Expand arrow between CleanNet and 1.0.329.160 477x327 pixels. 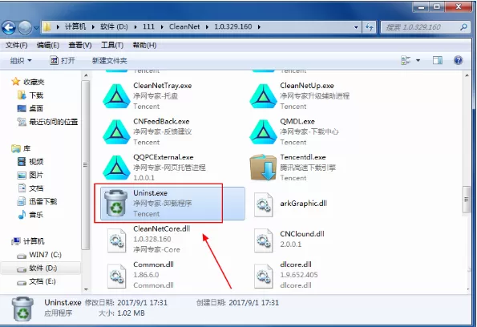(x=207, y=26)
